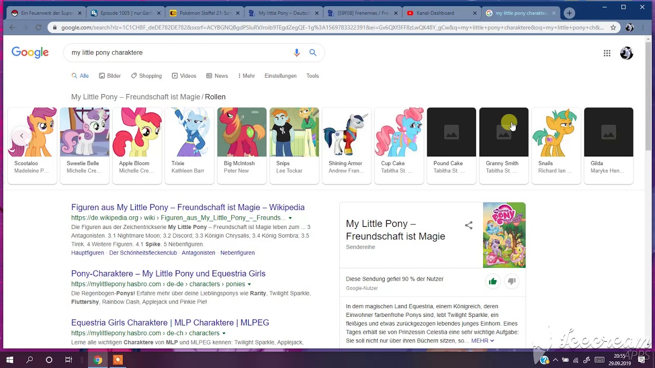Open the Antagonisten sitelink
The width and height of the screenshot is (655, 368).
(x=198, y=253)
